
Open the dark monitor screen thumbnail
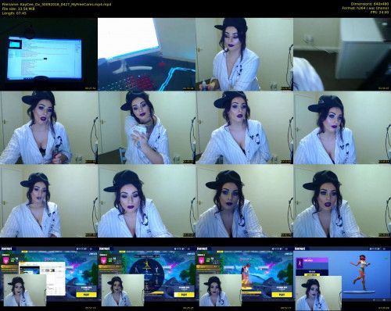(x=48, y=54)
